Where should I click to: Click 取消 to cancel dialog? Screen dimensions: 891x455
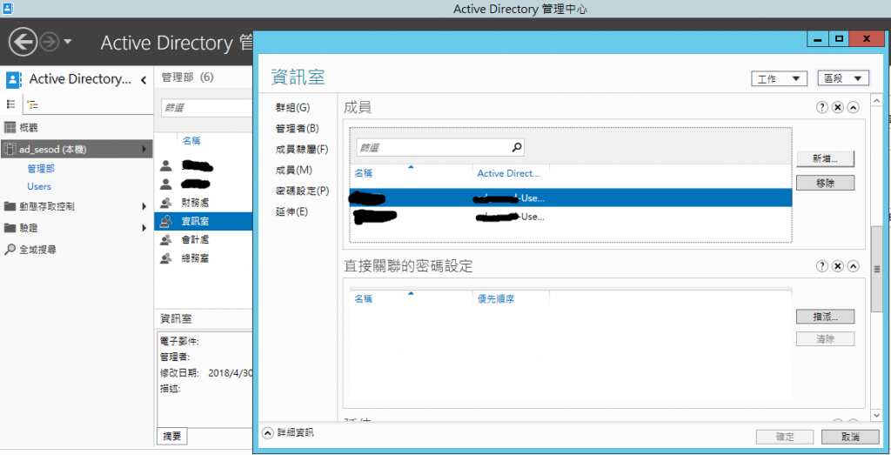point(848,438)
